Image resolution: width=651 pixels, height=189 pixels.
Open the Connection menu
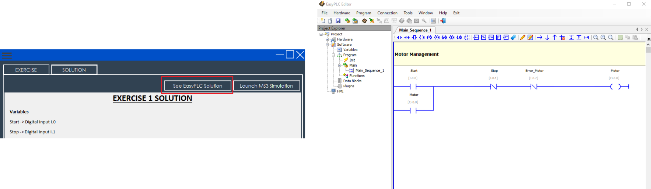click(387, 13)
